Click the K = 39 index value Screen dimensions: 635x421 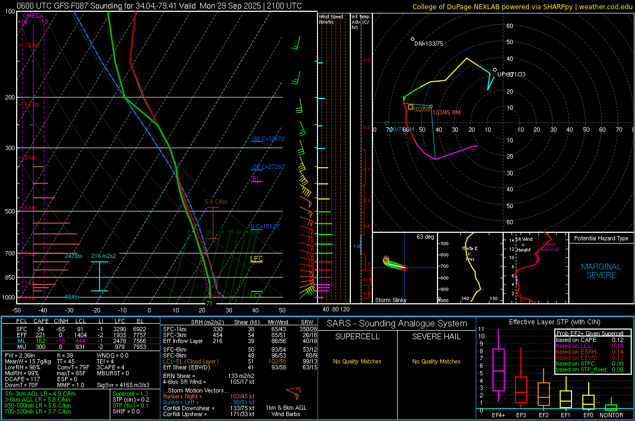click(x=65, y=355)
